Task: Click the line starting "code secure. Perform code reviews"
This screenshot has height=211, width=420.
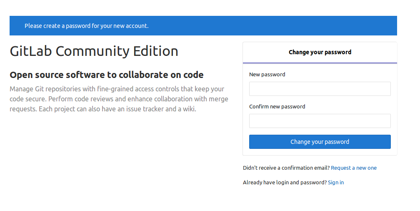Action: click(119, 99)
